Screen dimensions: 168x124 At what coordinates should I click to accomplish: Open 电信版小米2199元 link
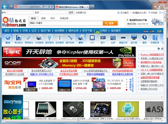point(149,89)
